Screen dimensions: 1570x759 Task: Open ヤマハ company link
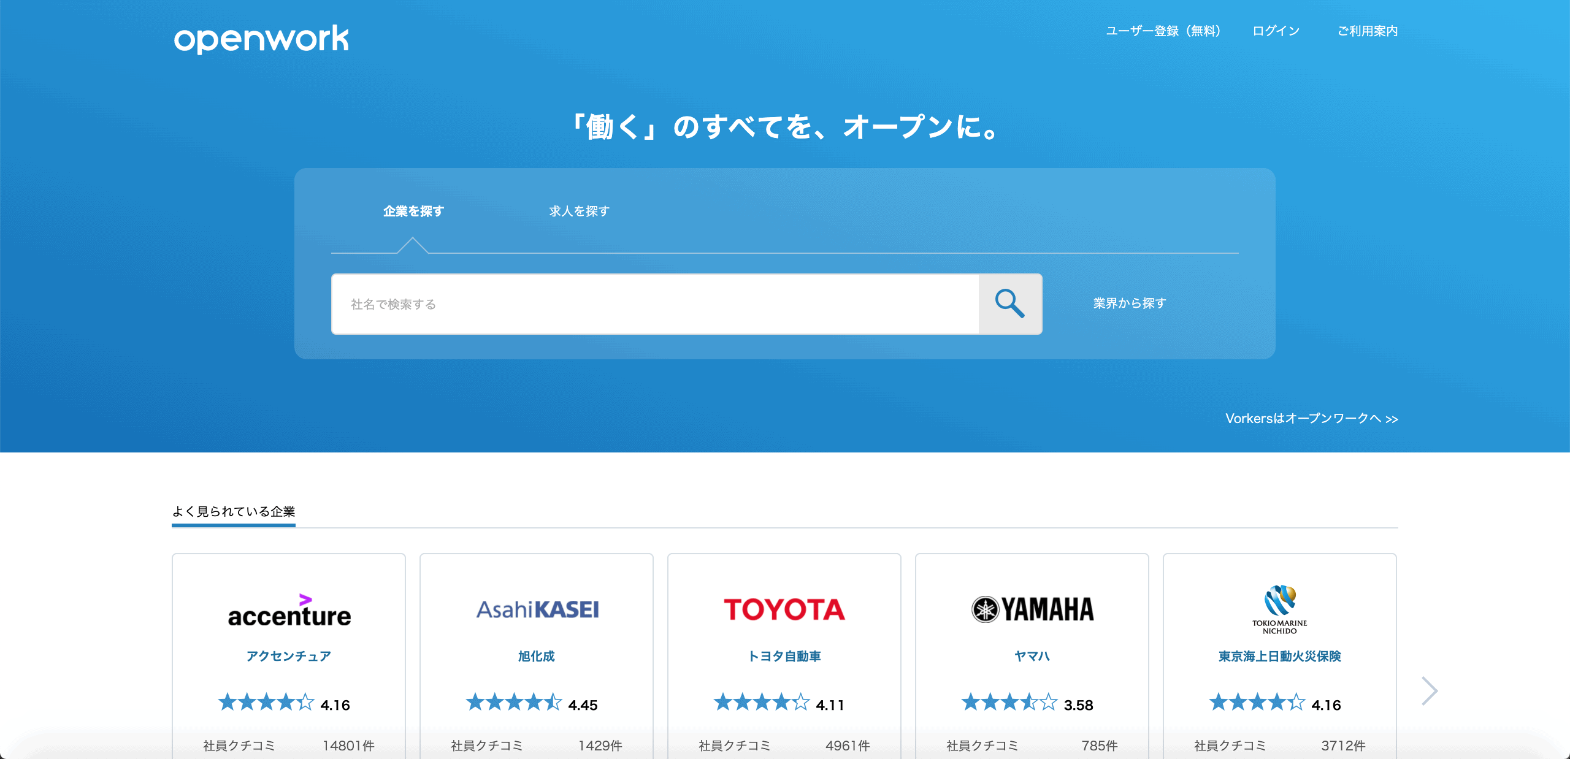pos(1032,656)
